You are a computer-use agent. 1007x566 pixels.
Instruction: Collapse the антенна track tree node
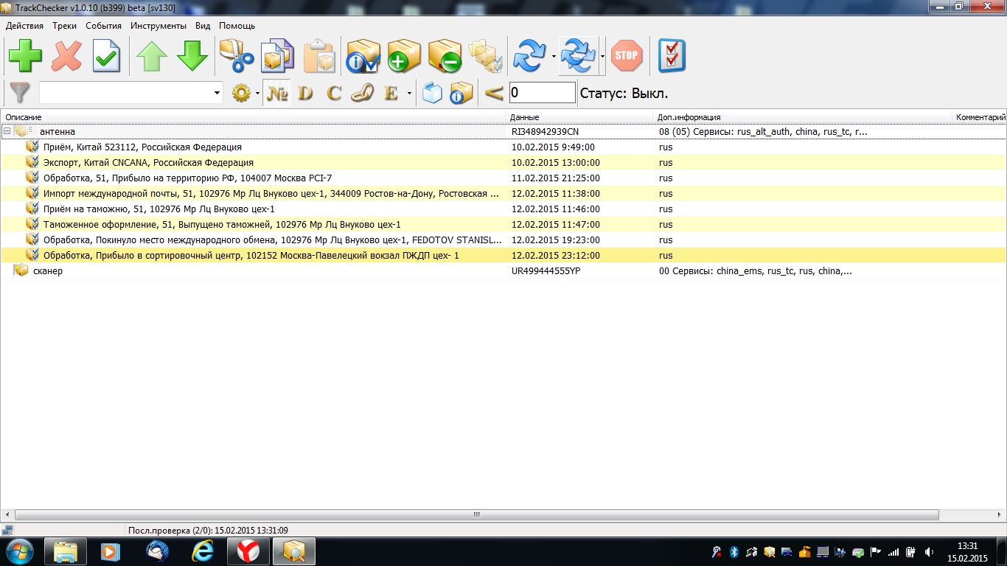click(7, 131)
